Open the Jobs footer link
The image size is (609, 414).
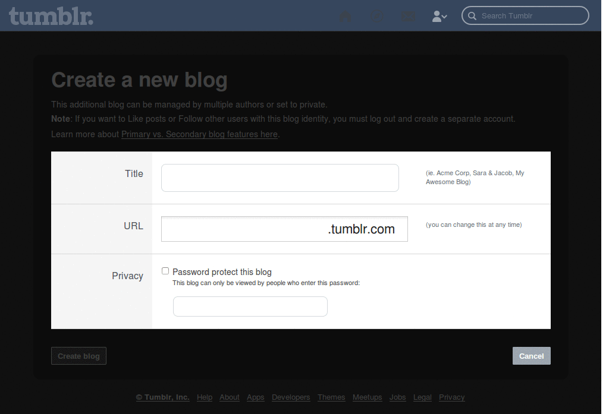[398, 397]
